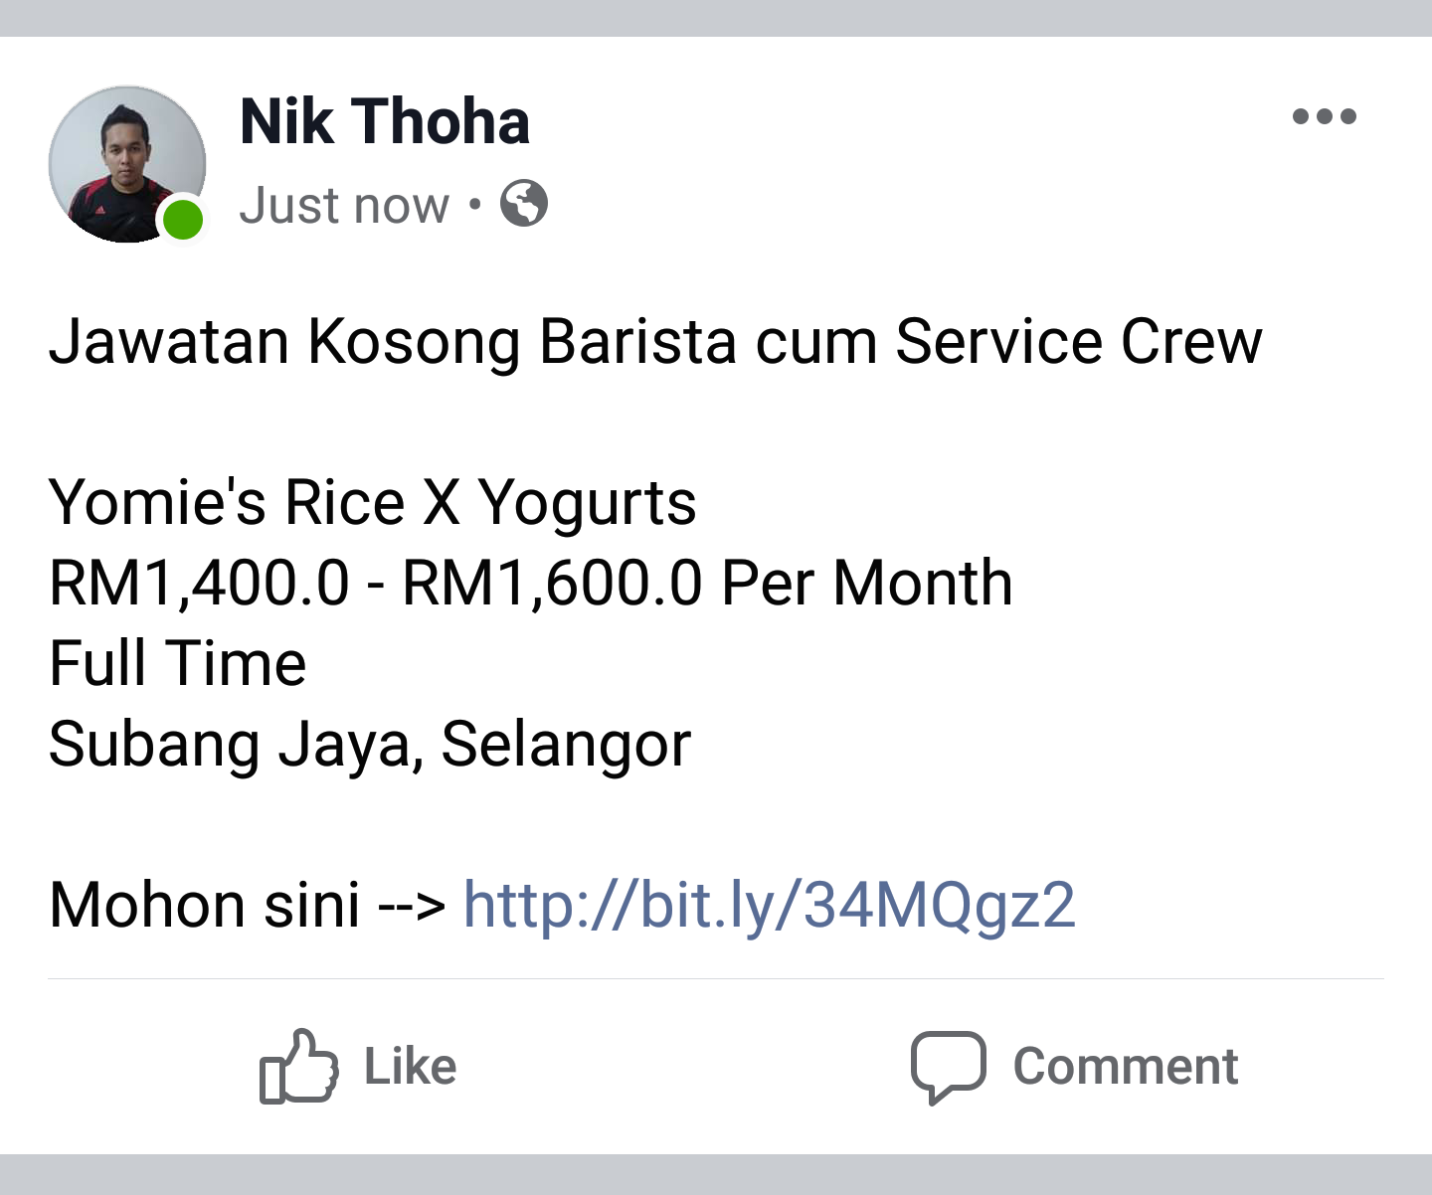Click the "Just now" post timestamp
Screen dimensions: 1432x1195
coord(344,206)
